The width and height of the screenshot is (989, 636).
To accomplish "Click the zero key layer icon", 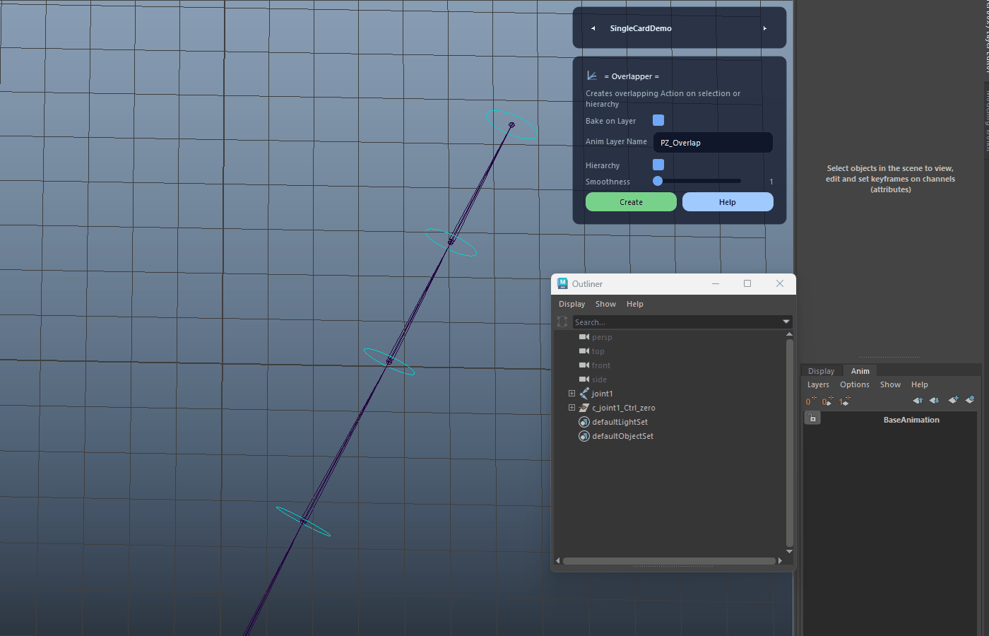I will click(810, 401).
